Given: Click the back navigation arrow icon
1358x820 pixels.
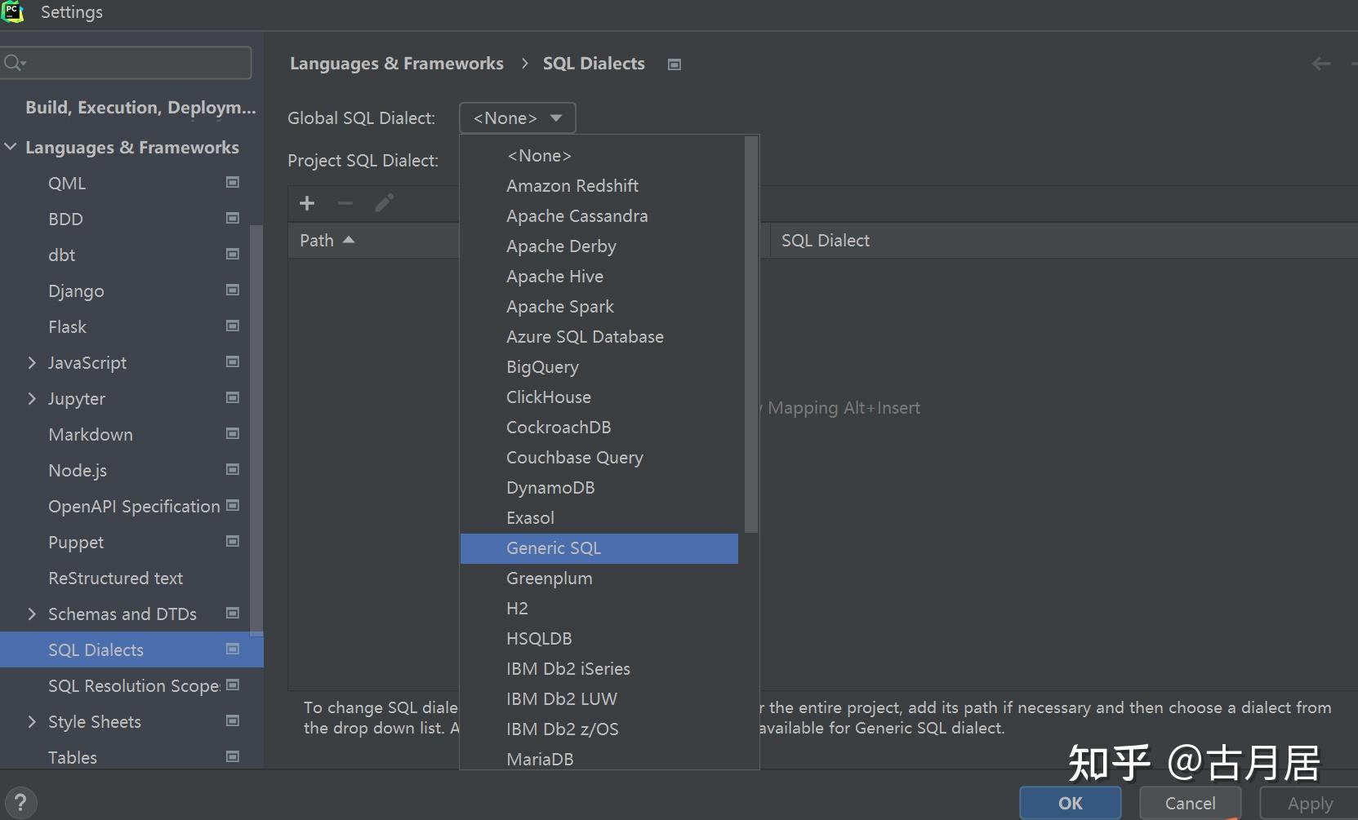Looking at the screenshot, I should coord(1320,64).
